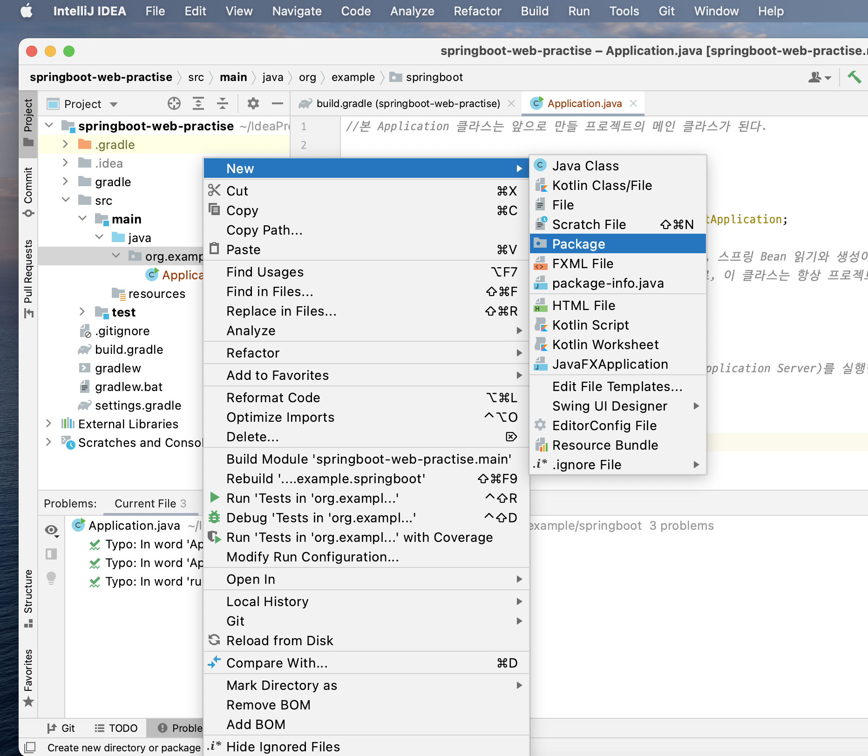Expand the gradle folder in tree
This screenshot has width=868, height=756.
65,182
